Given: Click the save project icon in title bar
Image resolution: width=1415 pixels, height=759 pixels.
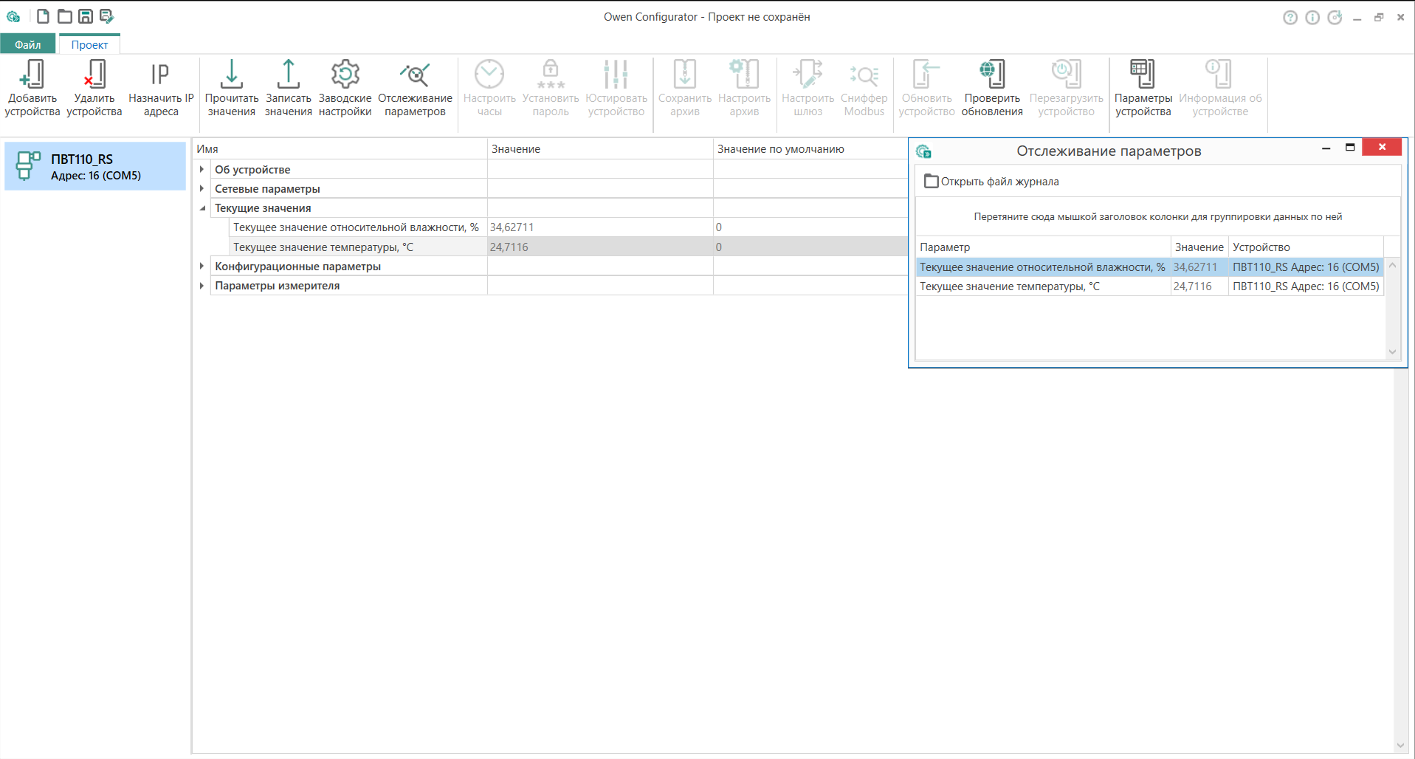Looking at the screenshot, I should [x=86, y=16].
